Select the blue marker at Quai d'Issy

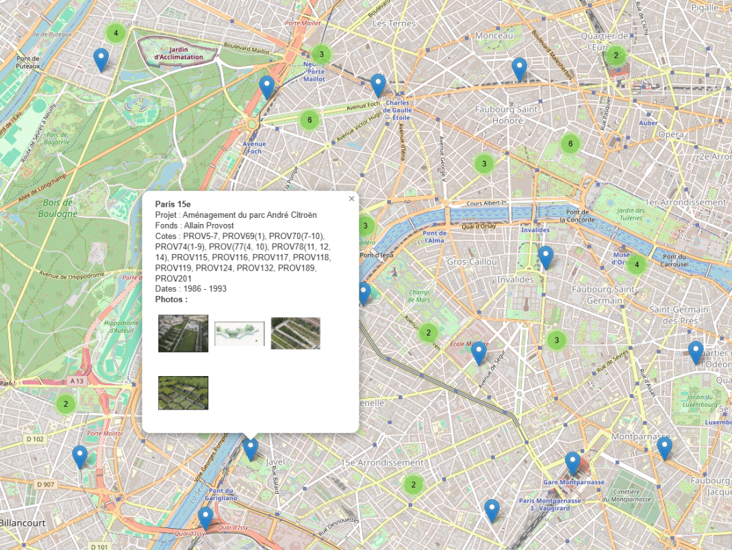point(205,518)
